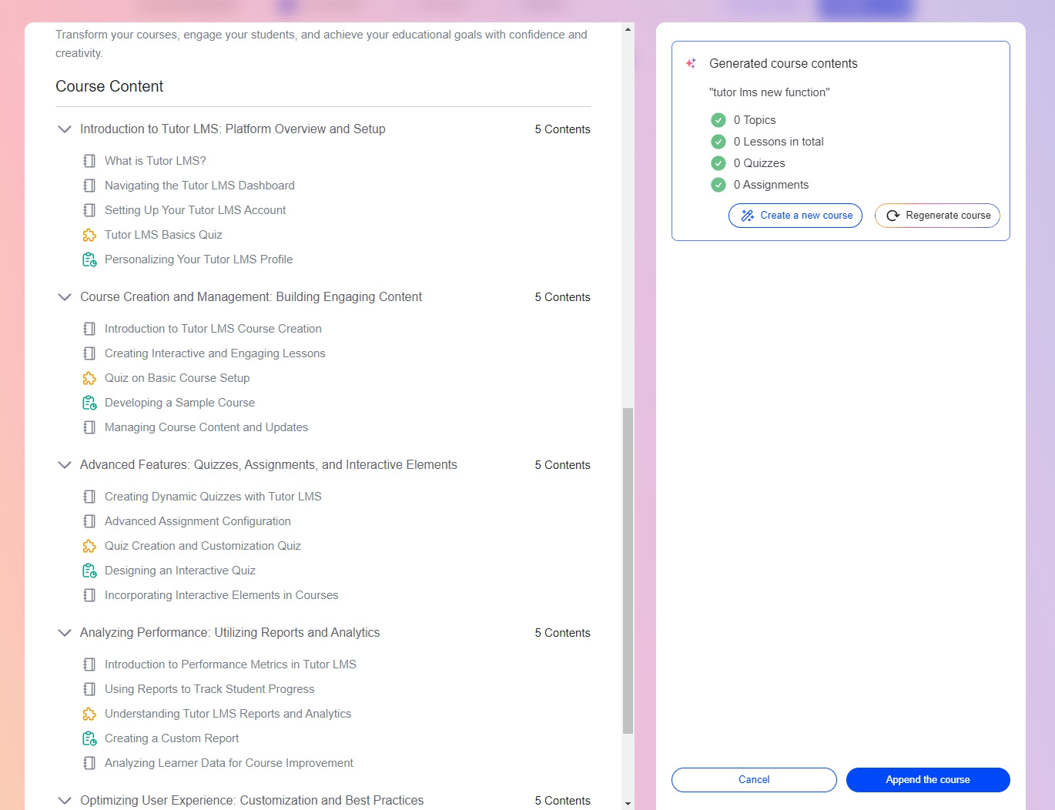
Task: Click lesson icon beside Introduction to Performance Metrics
Action: [89, 664]
